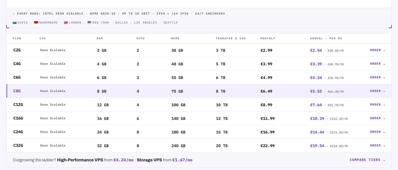Click the 100 GB NVMe value
The width and height of the screenshot is (398, 170).
(x=178, y=105)
